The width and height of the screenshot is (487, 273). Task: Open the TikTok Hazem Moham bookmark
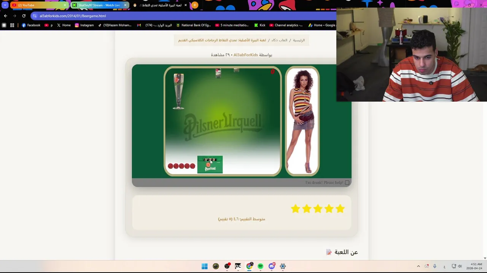[x=115, y=25]
